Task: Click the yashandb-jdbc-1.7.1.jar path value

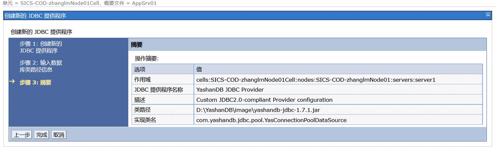Action: point(258,110)
